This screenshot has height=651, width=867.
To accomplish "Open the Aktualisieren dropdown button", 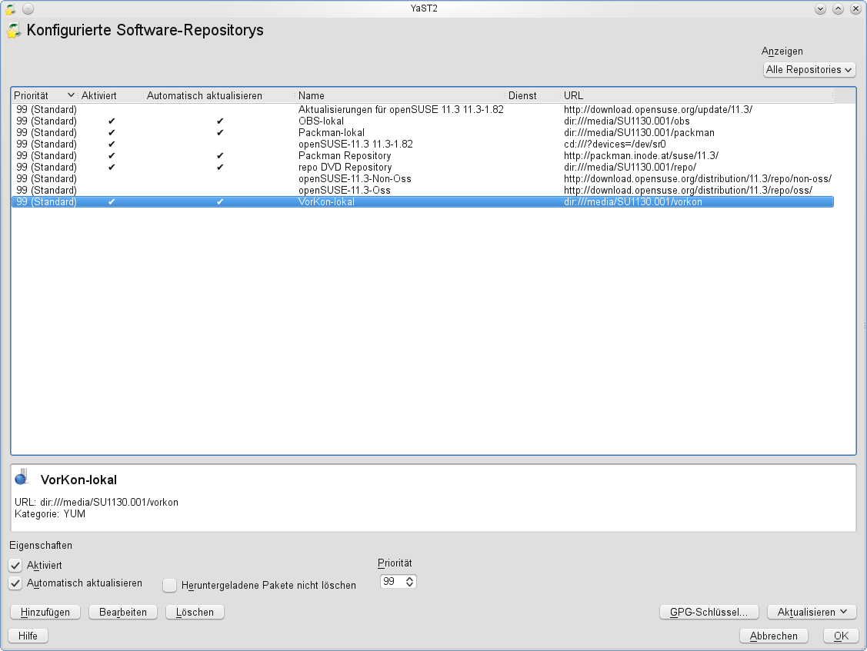I will coord(812,612).
